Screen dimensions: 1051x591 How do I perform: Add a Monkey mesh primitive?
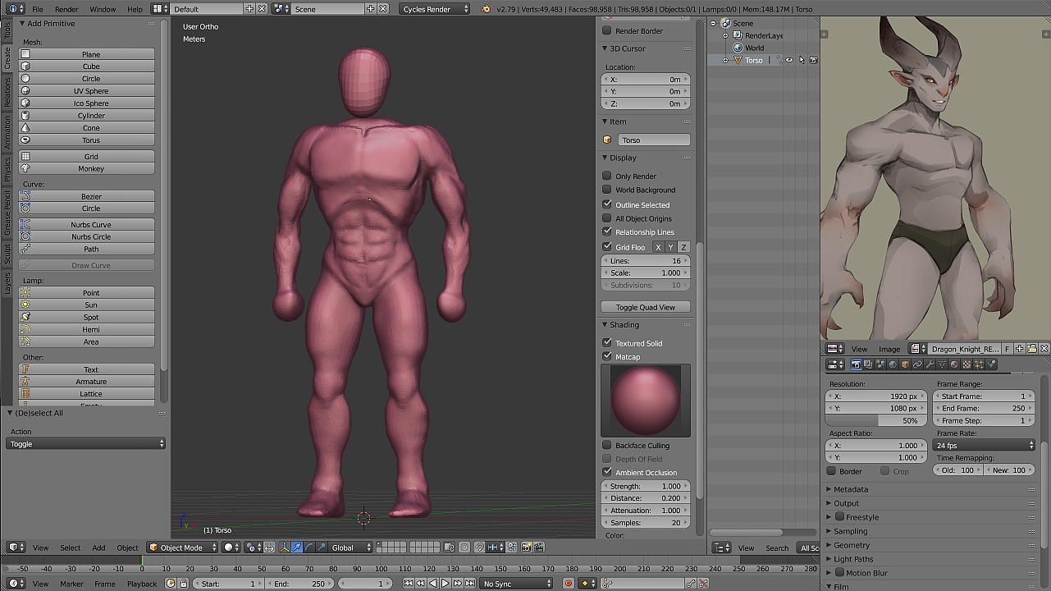point(90,168)
